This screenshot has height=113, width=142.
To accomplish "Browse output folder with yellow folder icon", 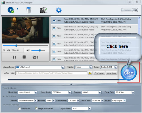I will (90, 73).
